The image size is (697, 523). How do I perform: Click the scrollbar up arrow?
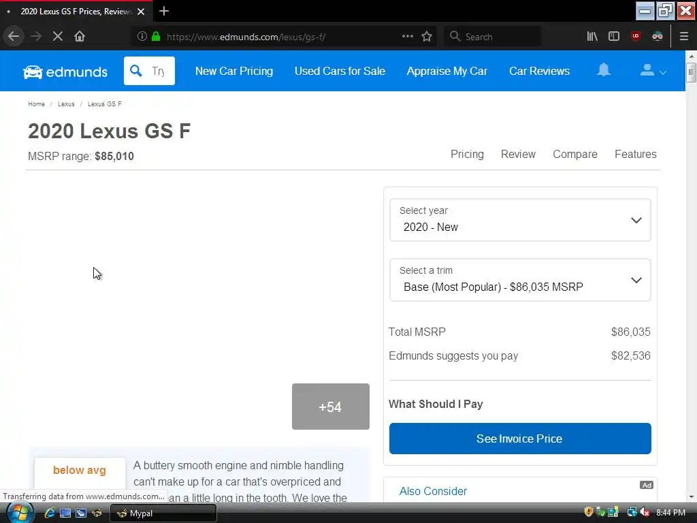tap(691, 57)
